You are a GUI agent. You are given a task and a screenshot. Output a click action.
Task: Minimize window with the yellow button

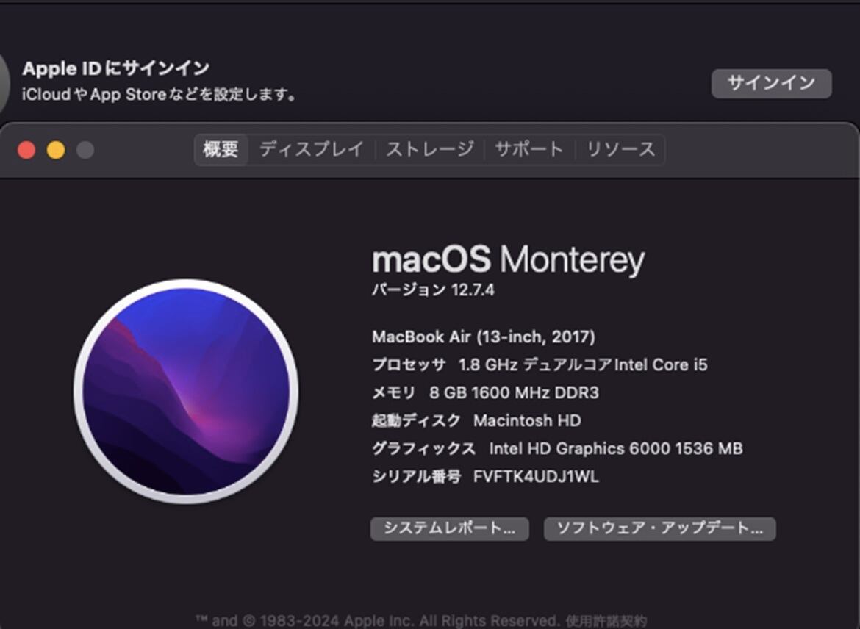pyautogui.click(x=55, y=150)
